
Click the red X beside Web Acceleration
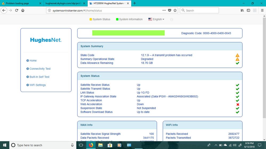pyautogui.click(x=238, y=104)
